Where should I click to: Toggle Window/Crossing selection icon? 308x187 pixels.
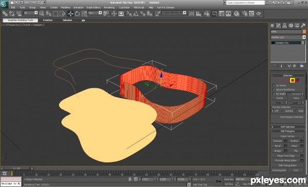[x=62, y=13]
